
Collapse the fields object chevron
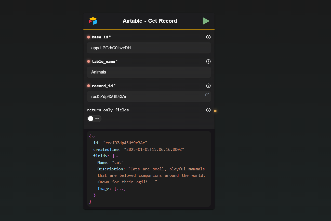coord(117,156)
